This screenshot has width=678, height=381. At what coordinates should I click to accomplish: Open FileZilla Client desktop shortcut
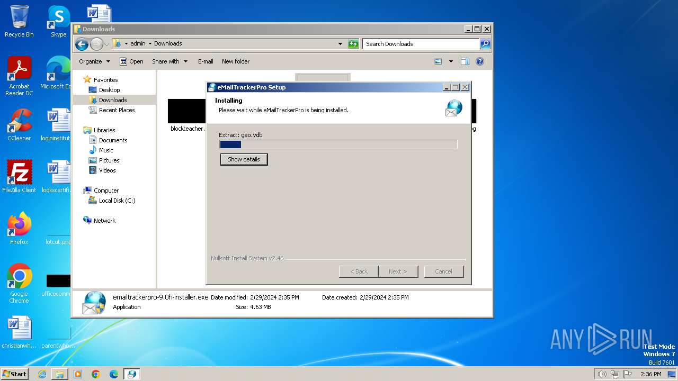pyautogui.click(x=19, y=176)
